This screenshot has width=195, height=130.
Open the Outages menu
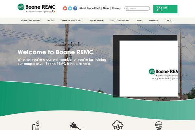[51, 20]
